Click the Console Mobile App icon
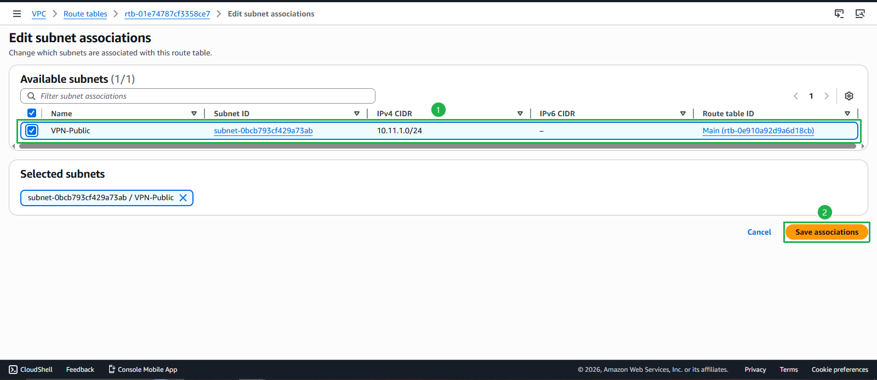Image resolution: width=877 pixels, height=380 pixels. [112, 370]
